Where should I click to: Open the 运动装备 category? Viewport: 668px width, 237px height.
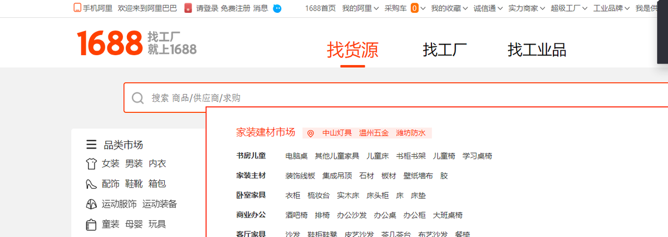tap(160, 204)
